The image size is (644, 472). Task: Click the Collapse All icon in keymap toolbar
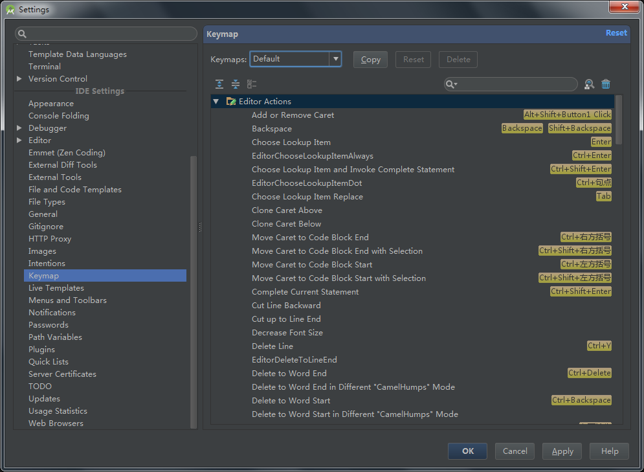point(236,84)
